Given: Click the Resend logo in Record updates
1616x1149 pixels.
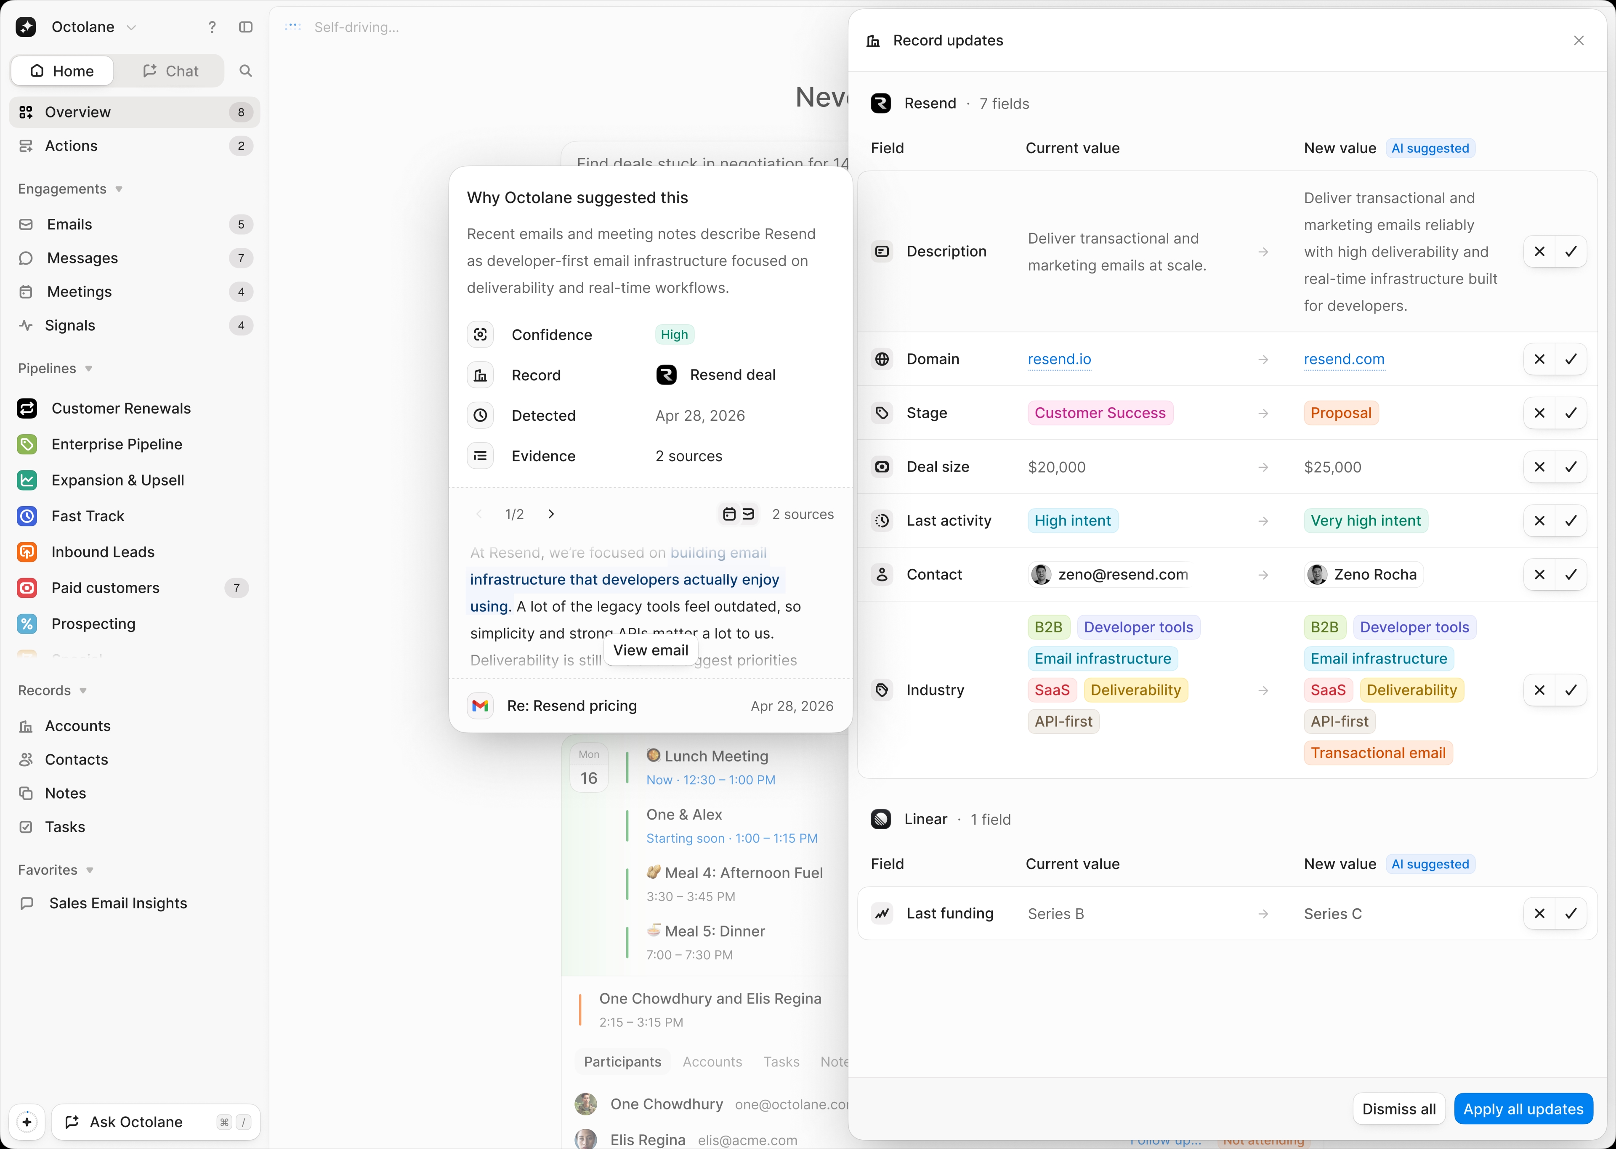Looking at the screenshot, I should (881, 103).
